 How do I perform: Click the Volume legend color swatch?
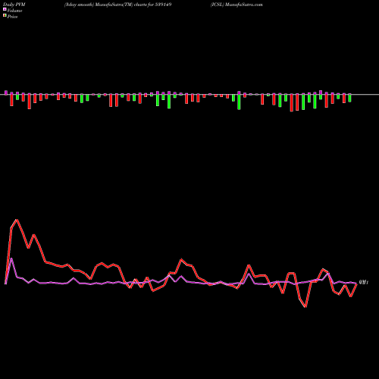click(x=5, y=10)
